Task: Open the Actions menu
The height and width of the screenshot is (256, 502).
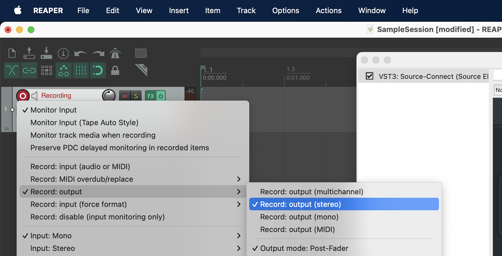Action: [328, 11]
